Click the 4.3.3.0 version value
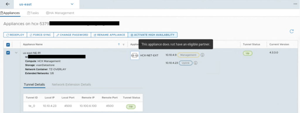The height and width of the screenshot is (113, 300). tap(274, 52)
